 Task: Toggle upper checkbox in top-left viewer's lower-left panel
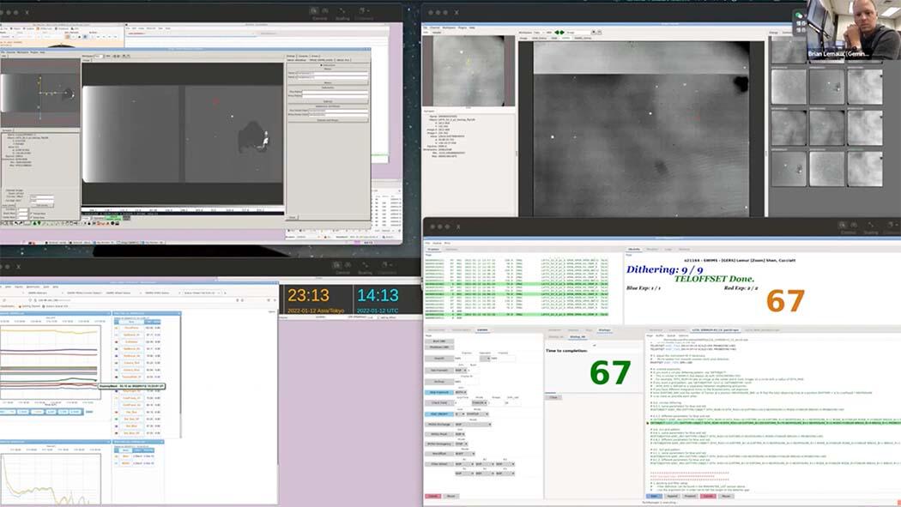click(32, 213)
